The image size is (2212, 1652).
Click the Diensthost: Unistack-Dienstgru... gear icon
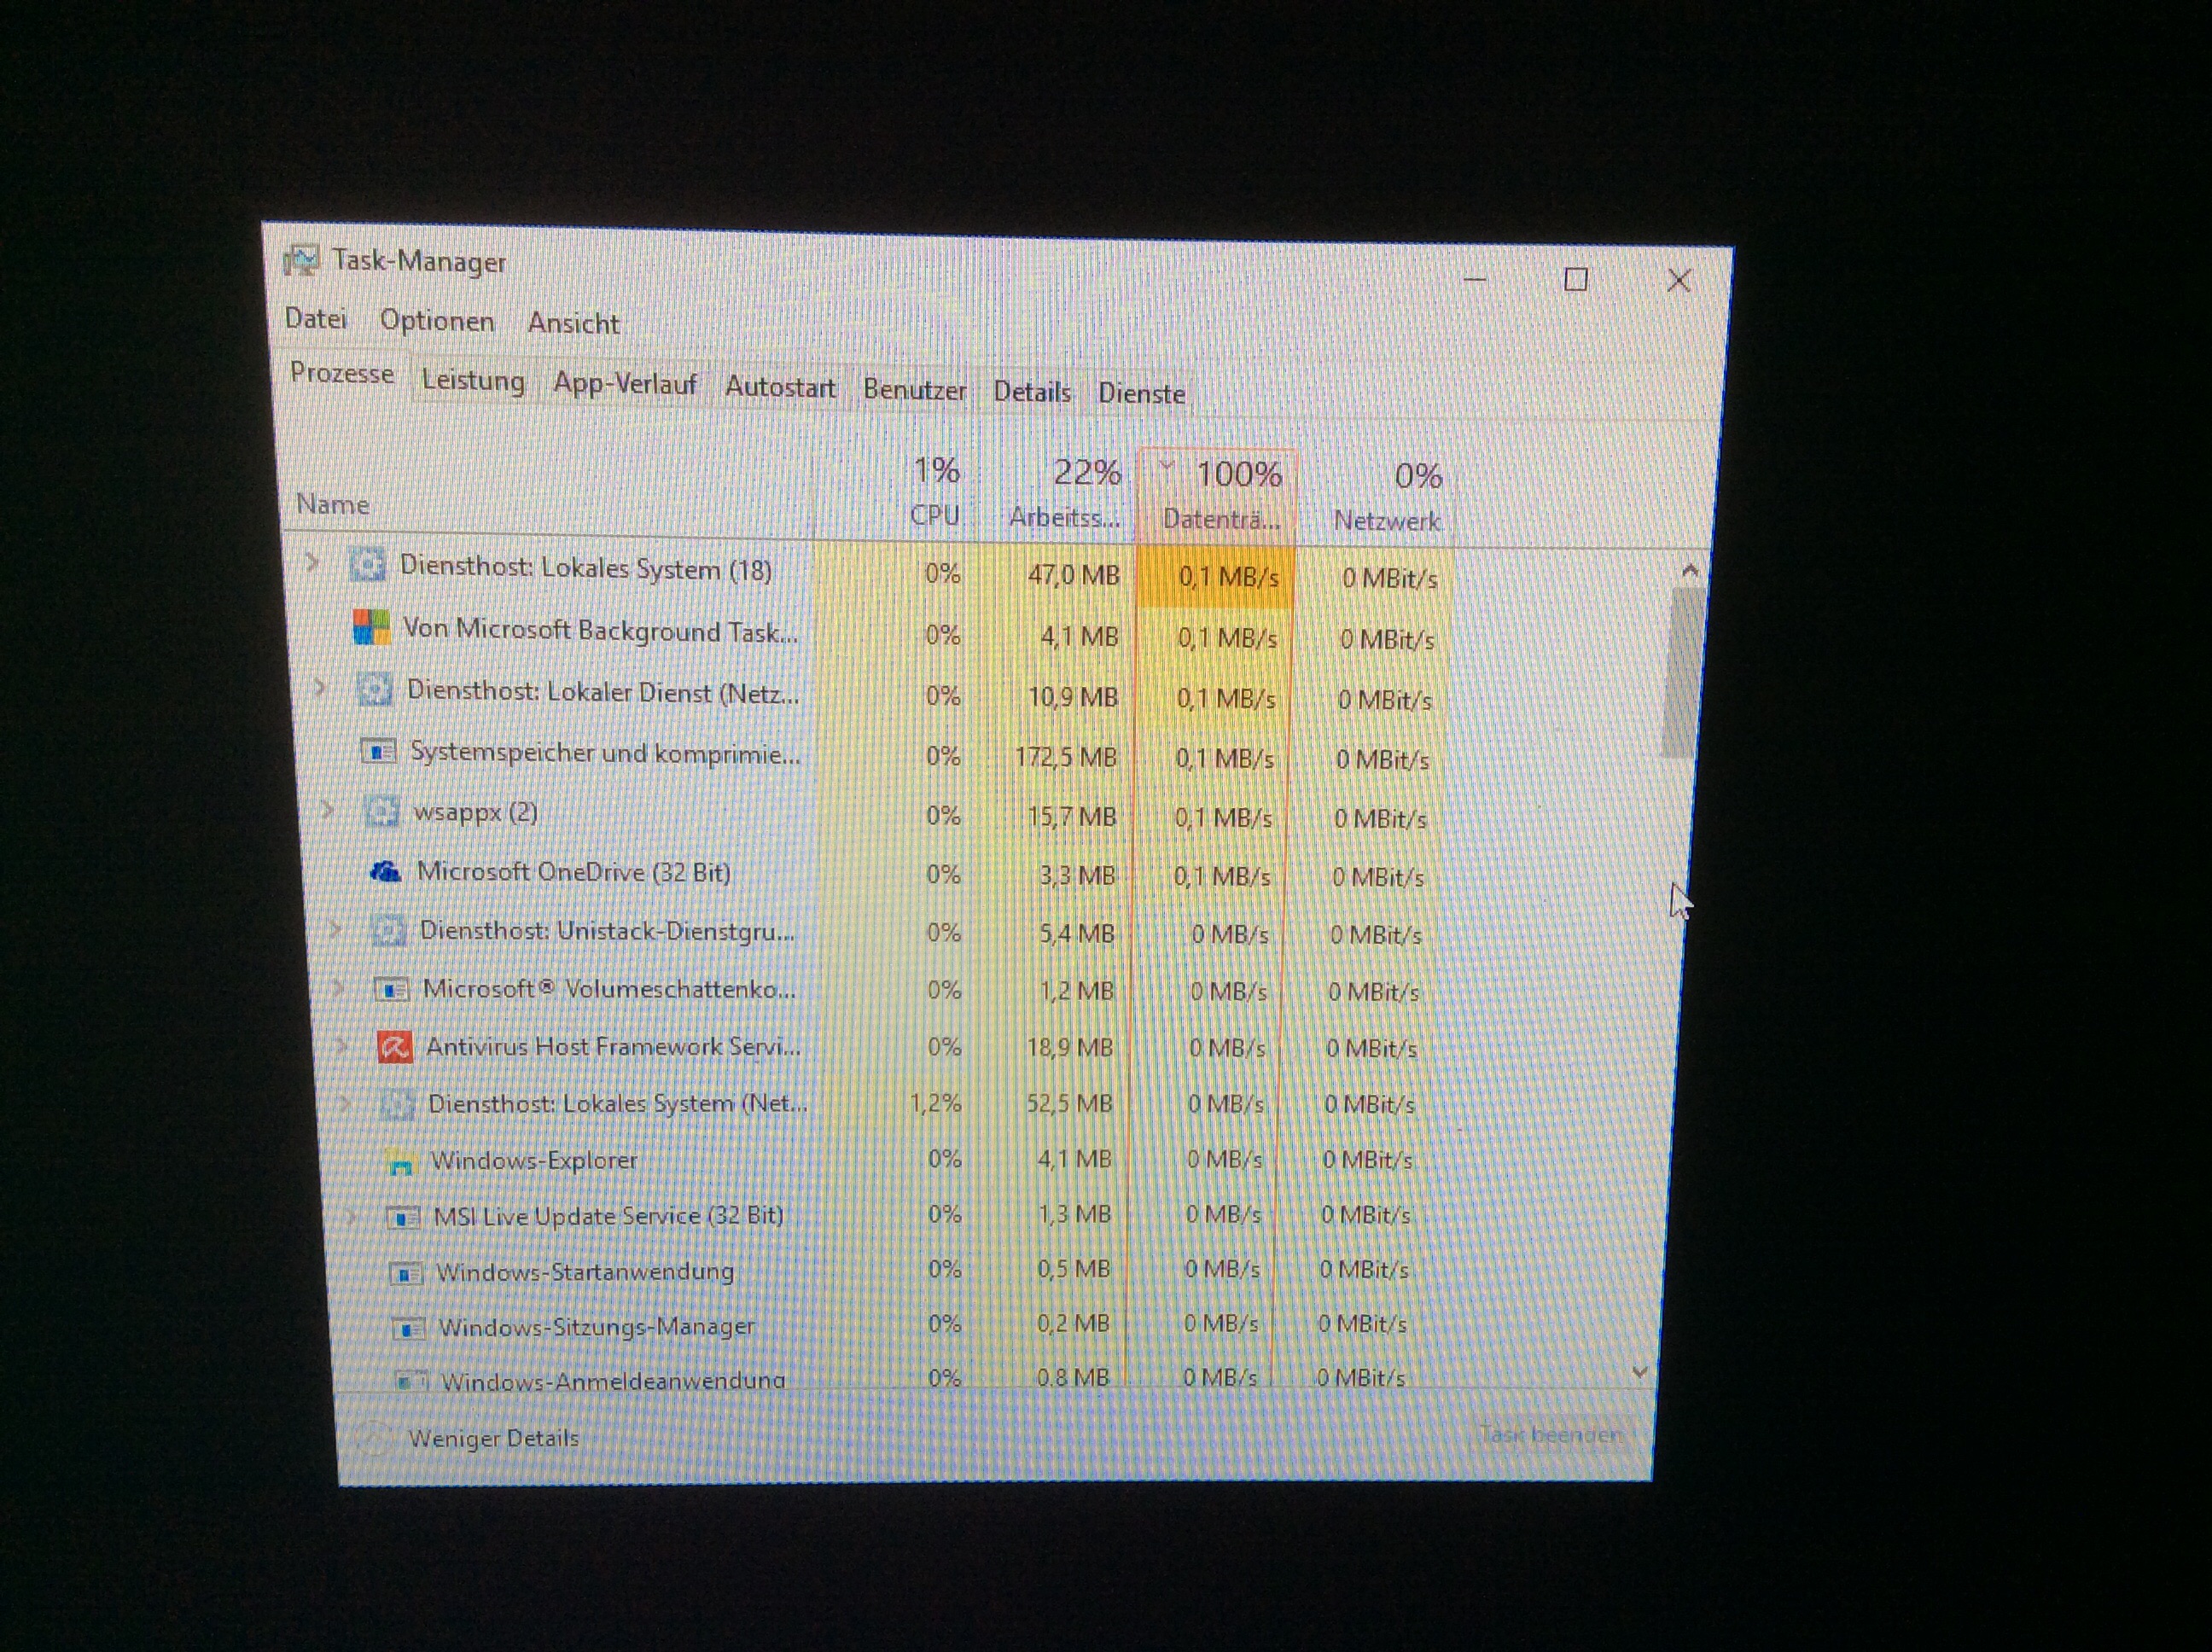pyautogui.click(x=389, y=930)
